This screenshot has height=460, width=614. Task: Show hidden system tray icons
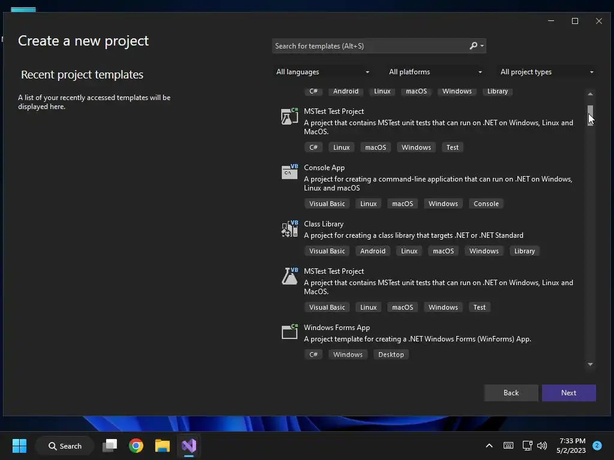pyautogui.click(x=489, y=446)
